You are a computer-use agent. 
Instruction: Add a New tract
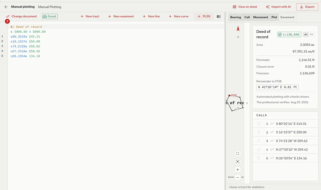90,16
